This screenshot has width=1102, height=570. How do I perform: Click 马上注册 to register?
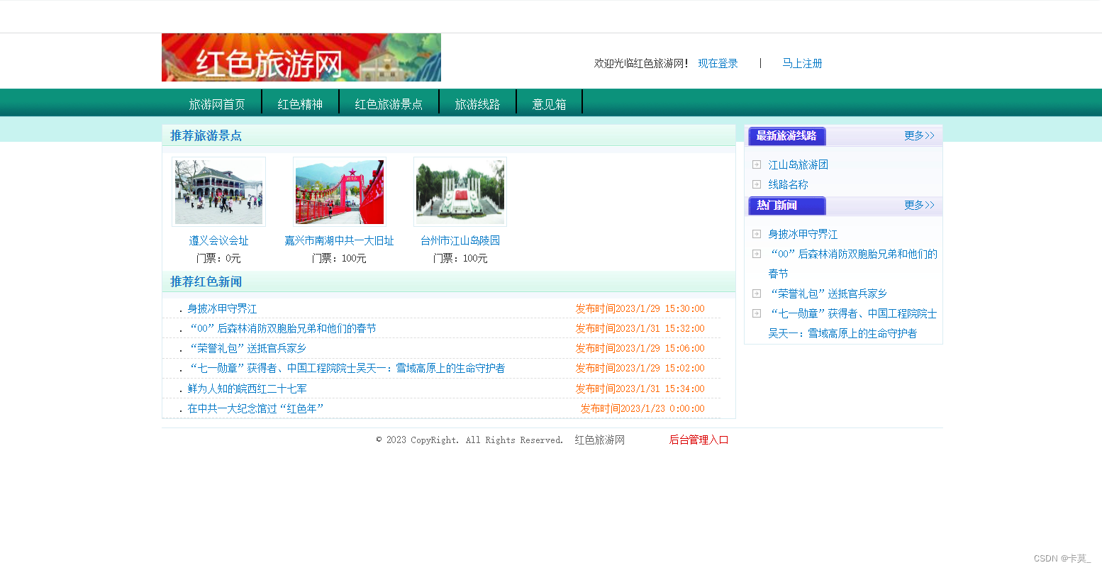pos(801,63)
